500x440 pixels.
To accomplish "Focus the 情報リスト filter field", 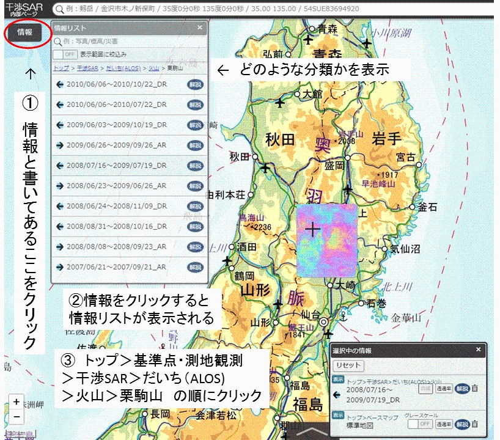I will click(x=130, y=42).
